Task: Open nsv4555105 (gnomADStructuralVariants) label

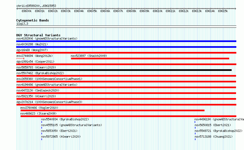Action: point(72,125)
